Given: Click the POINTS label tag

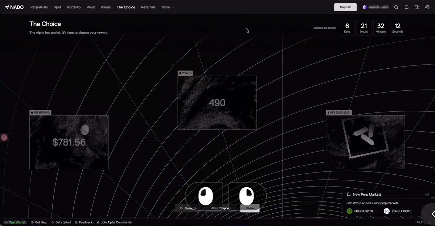Looking at the screenshot, I should point(185,73).
